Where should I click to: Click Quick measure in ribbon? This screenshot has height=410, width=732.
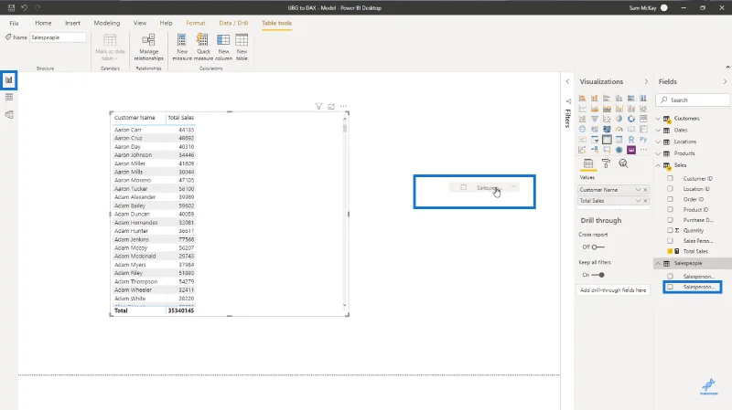point(203,47)
